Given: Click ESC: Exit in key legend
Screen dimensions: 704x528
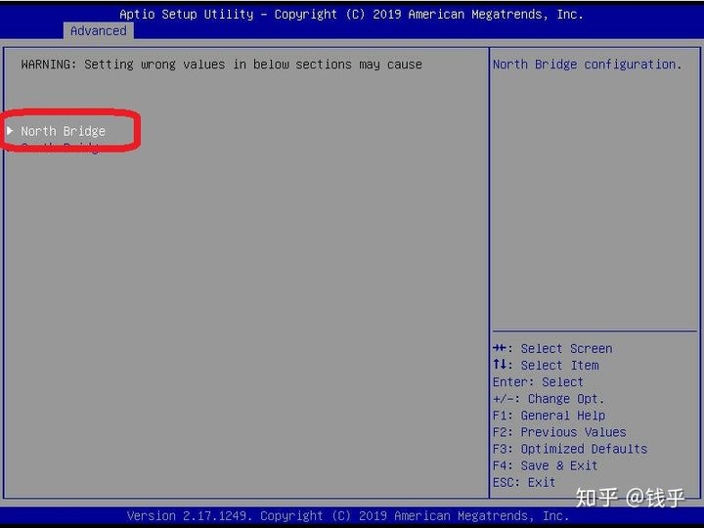Looking at the screenshot, I should 524,482.
